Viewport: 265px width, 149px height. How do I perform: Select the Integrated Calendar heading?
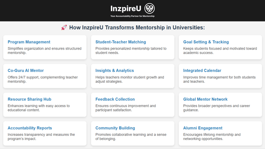click(202, 71)
